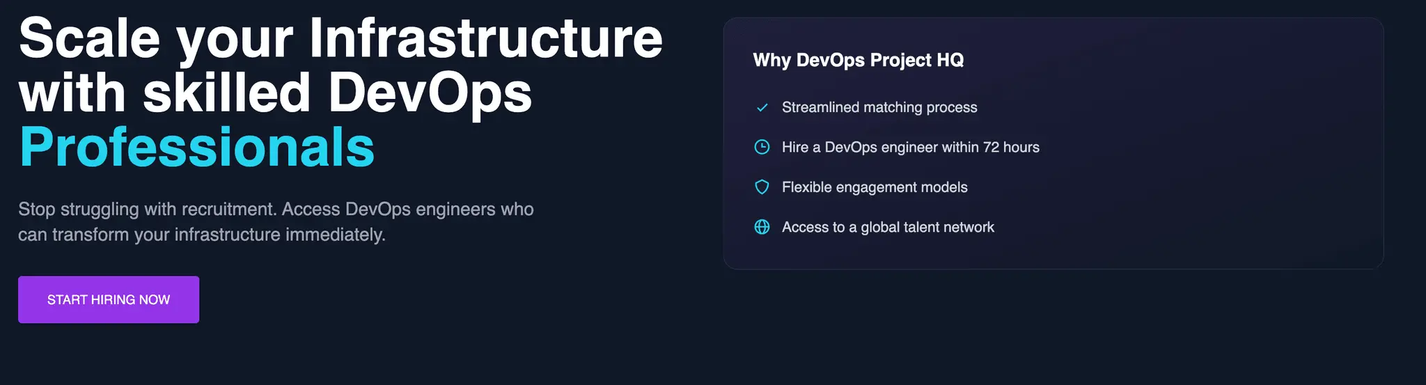The height and width of the screenshot is (385, 1426).
Task: Select "Hire a DevOps engineer within 72 hours"
Action: tap(911, 147)
